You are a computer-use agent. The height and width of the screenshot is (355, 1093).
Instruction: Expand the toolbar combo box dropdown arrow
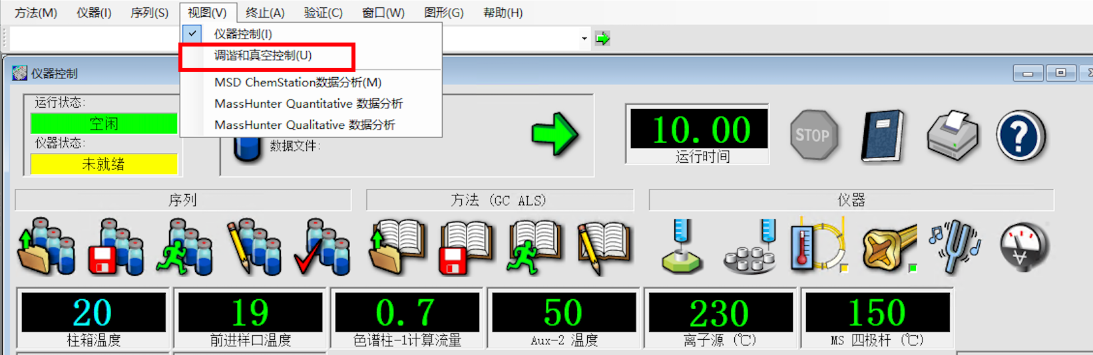(584, 39)
